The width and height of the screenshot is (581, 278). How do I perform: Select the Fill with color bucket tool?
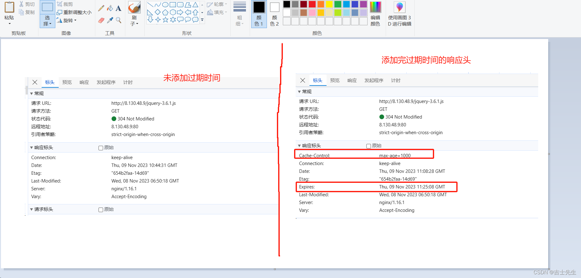[x=110, y=8]
